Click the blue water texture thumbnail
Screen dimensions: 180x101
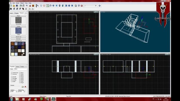pyautogui.click(x=18, y=31)
